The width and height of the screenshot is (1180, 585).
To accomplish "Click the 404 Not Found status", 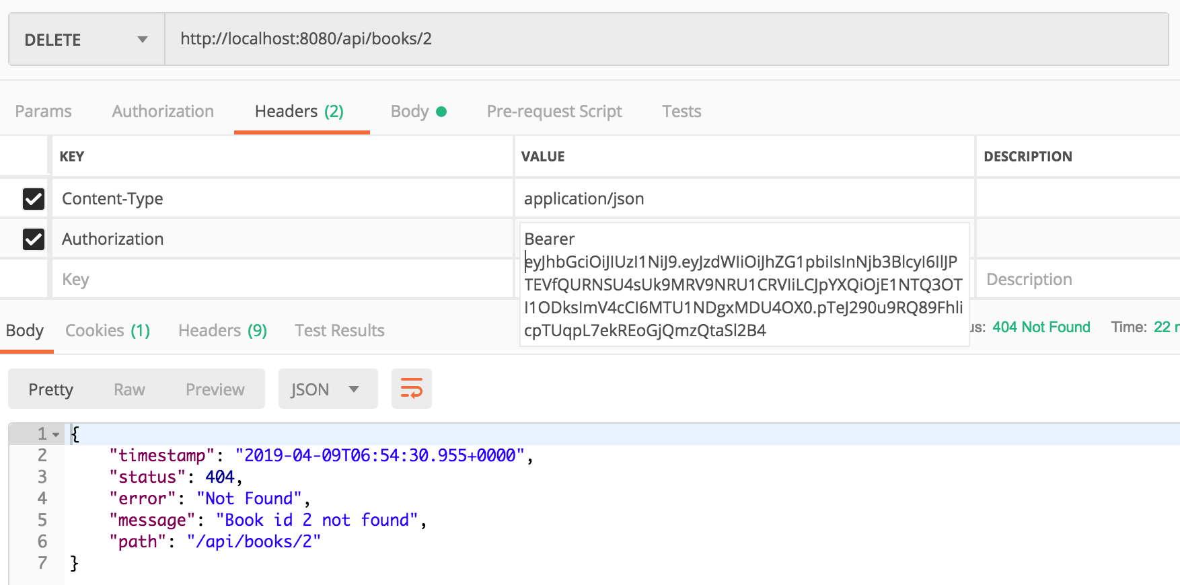I will point(1041,327).
